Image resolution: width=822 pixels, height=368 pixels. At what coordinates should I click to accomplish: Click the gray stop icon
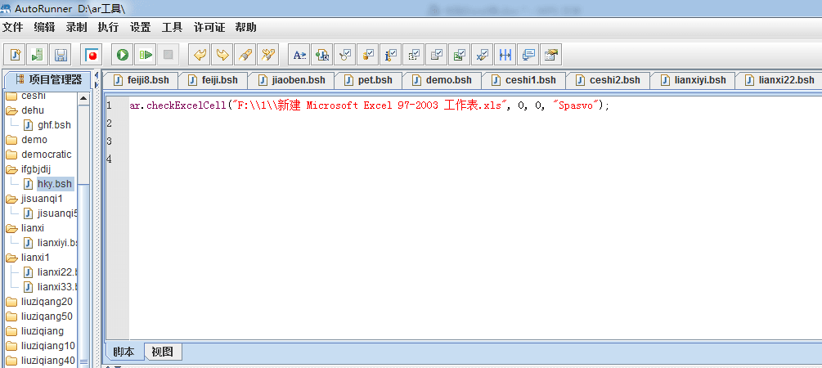[x=168, y=55]
